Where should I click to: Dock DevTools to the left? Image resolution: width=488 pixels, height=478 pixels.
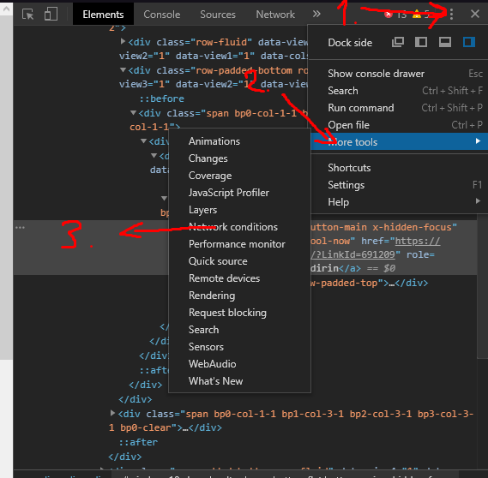point(421,42)
